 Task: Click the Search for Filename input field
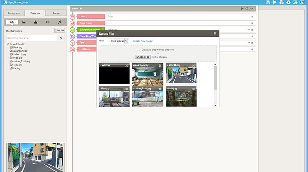pyautogui.click(x=32, y=38)
